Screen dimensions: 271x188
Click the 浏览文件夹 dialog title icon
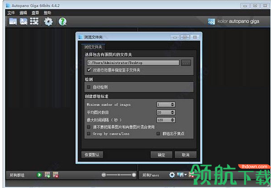(81, 37)
